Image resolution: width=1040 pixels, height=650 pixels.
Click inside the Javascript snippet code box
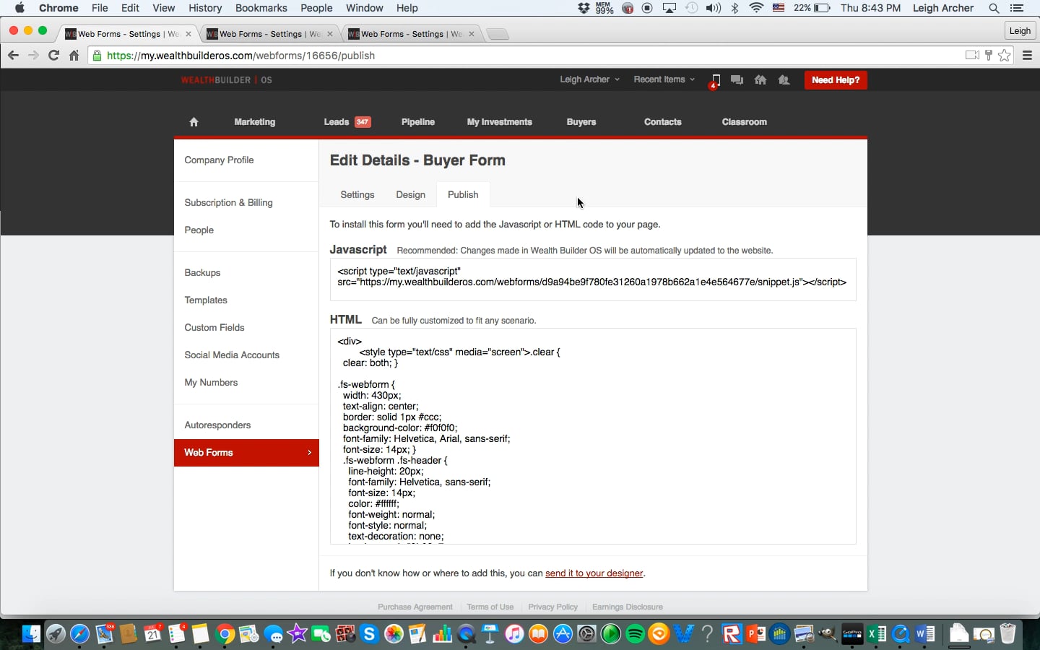tap(593, 279)
